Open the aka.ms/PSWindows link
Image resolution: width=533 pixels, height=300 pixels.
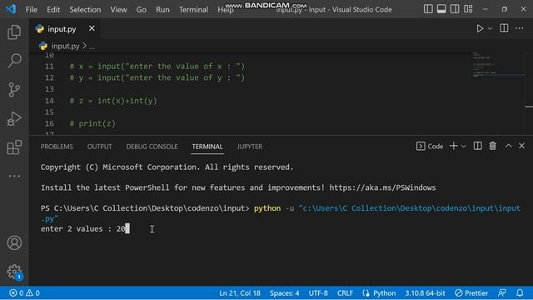(x=382, y=187)
